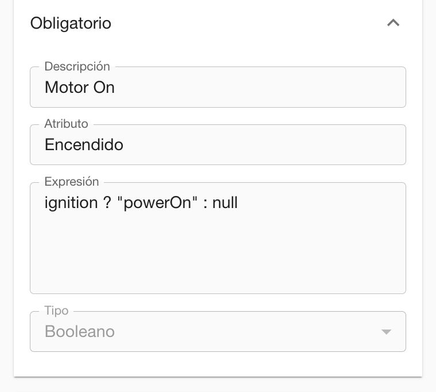Click the Descripción field label

(77, 66)
